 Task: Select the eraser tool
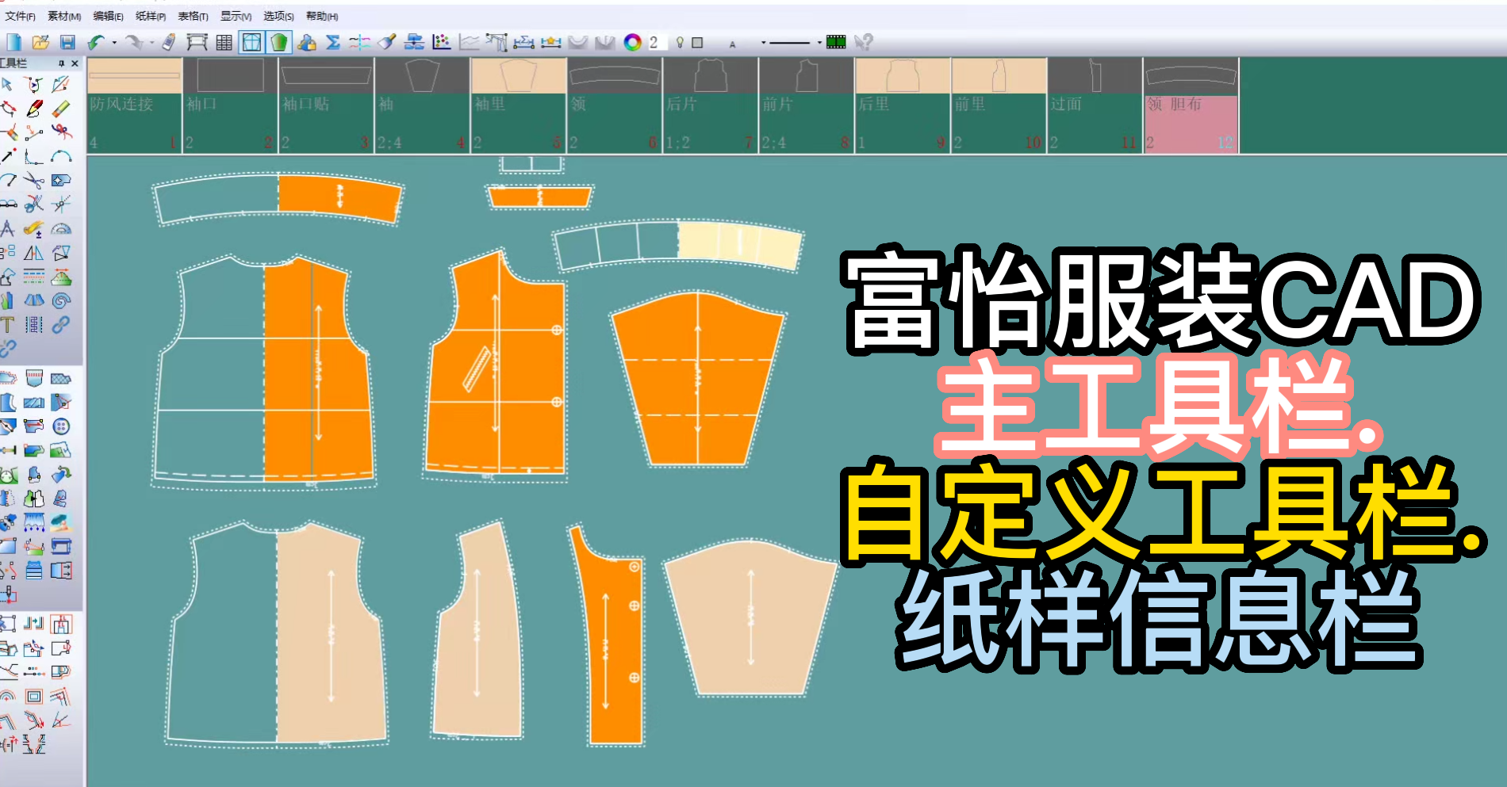pos(61,109)
